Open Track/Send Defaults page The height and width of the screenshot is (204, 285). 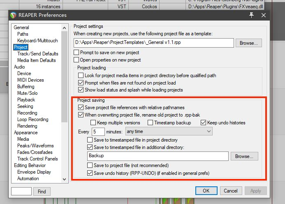pyautogui.click(x=38, y=54)
